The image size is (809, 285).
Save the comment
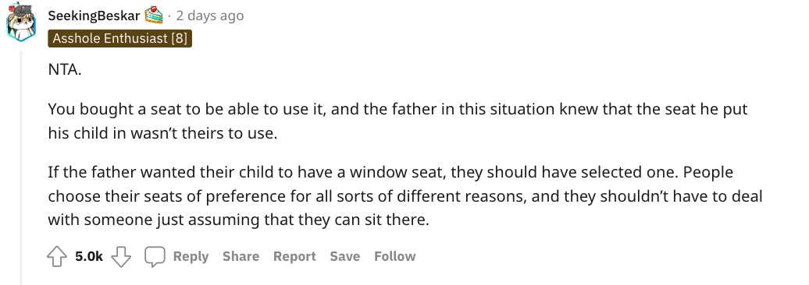tap(345, 256)
